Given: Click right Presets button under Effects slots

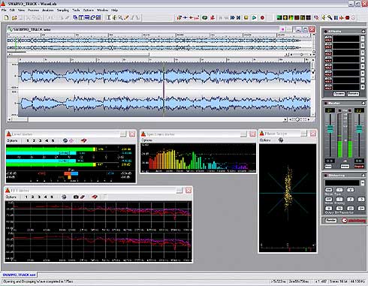Looking at the screenshot, I should coord(353,94).
